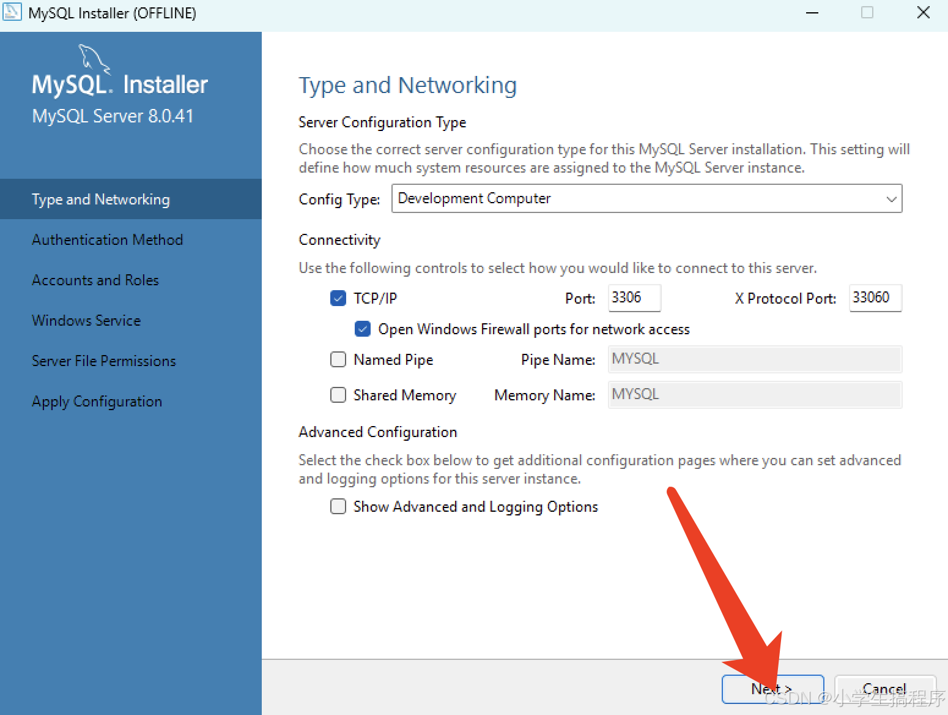Check Show Advanced and Logging Options
948x715 pixels.
coord(338,506)
